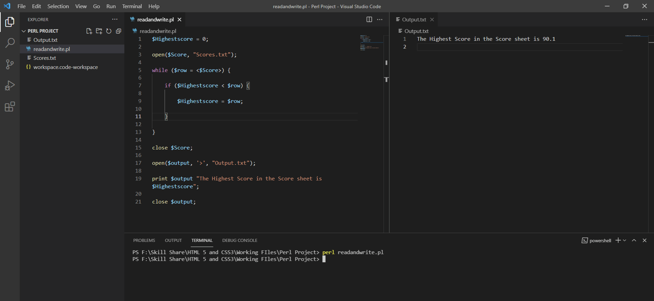The image size is (654, 301).
Task: Open the Edit menu
Action: 37,6
